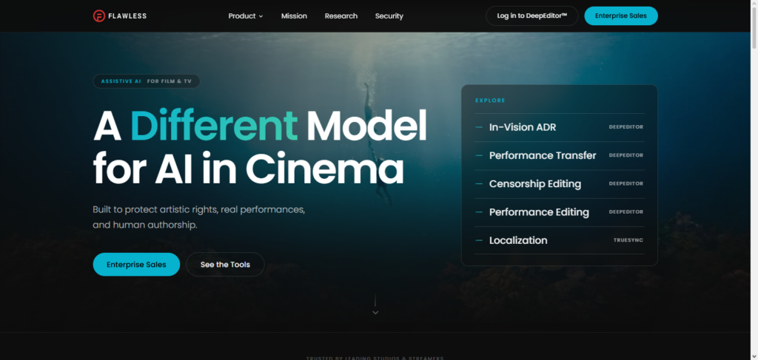The width and height of the screenshot is (758, 360).
Task: Click the TRUESYNC tag beside Localization
Action: 628,240
